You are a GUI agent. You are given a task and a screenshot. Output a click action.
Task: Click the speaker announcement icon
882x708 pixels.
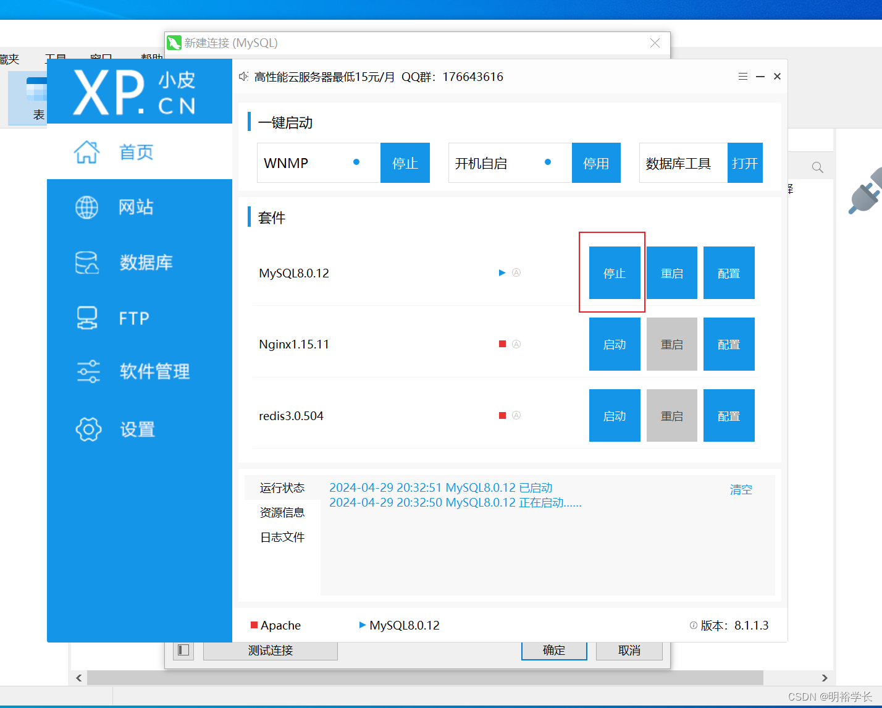point(243,77)
